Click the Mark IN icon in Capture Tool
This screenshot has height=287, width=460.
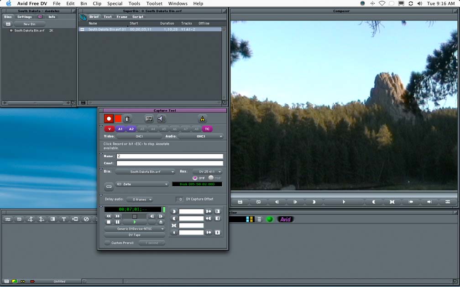(x=174, y=211)
